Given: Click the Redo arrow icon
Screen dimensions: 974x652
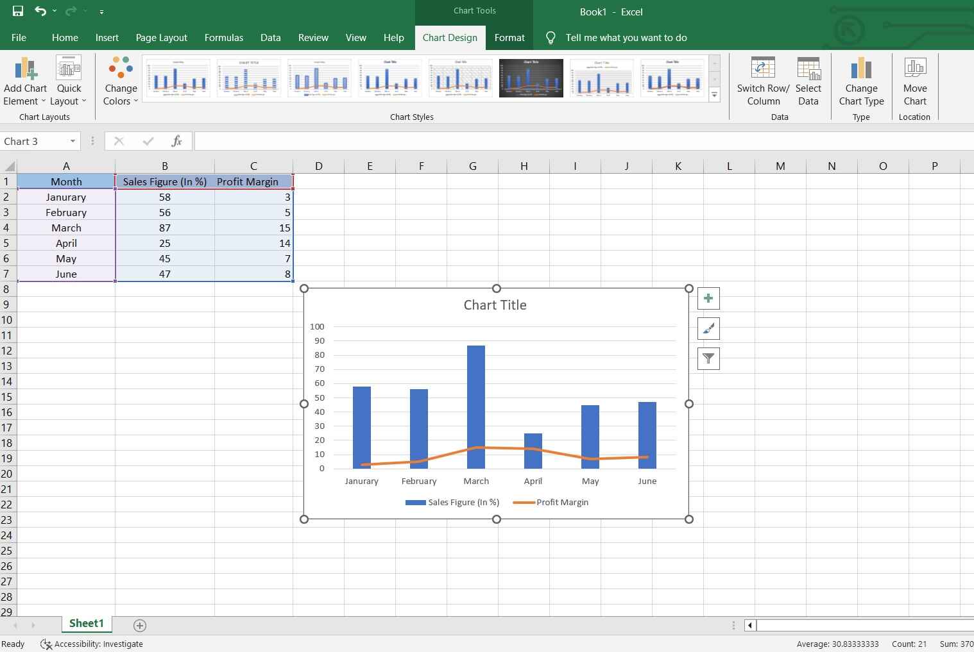Looking at the screenshot, I should [x=70, y=11].
